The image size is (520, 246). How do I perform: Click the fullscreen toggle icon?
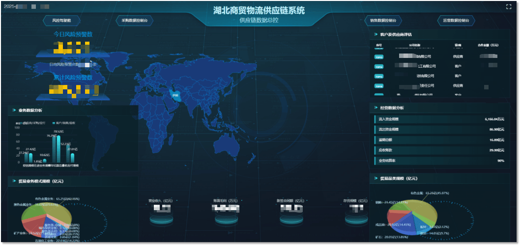pyautogui.click(x=509, y=6)
